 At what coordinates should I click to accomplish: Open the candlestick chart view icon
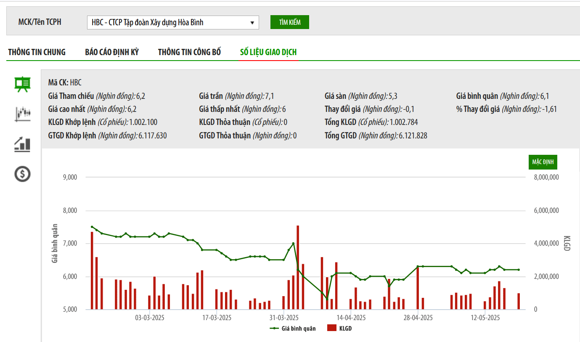click(23, 114)
